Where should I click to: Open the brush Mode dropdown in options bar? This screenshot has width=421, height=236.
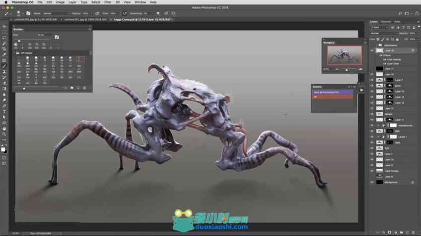coord(56,13)
